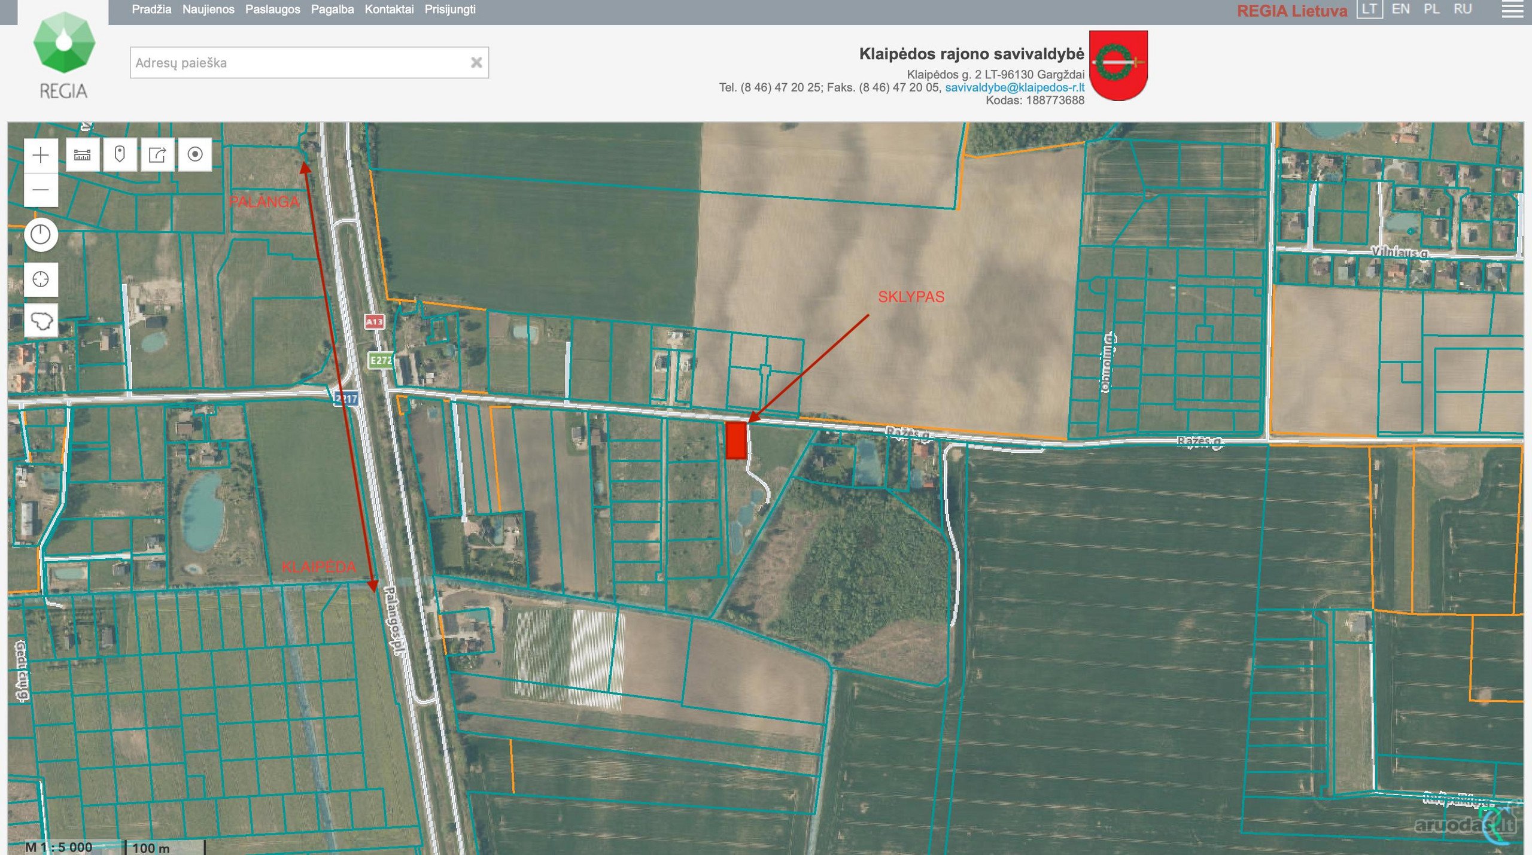Open the hamburger menu icon
Screen dimensions: 1532x855
pos(1512,10)
